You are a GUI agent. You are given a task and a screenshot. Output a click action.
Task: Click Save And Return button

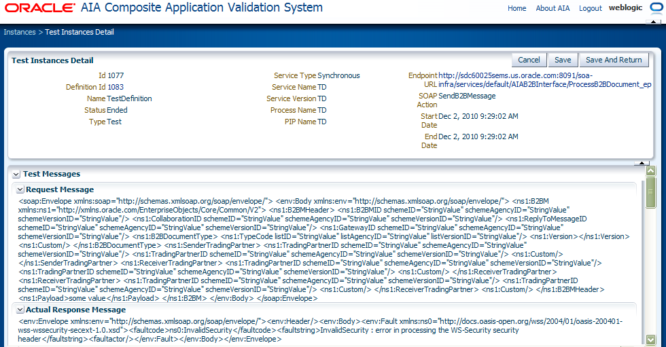click(x=614, y=60)
